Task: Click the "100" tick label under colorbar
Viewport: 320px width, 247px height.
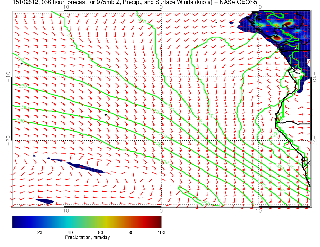Action: [161, 232]
